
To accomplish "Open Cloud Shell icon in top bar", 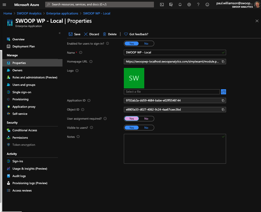I will [x=162, y=5].
